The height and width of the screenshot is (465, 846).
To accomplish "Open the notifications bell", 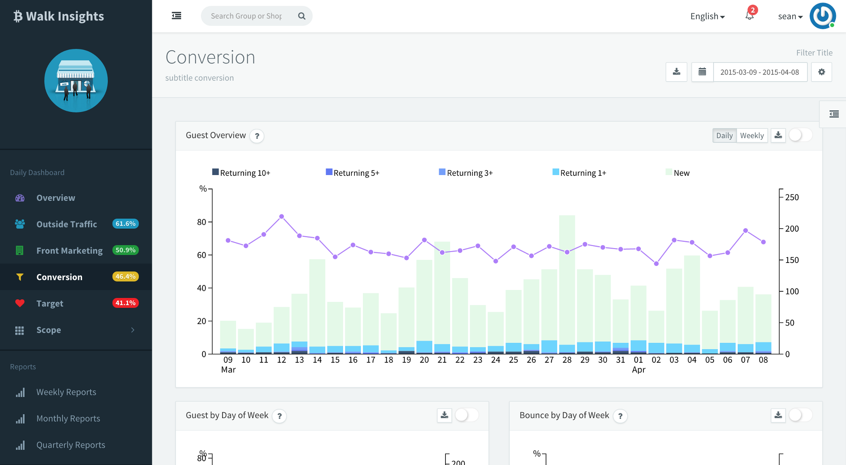I will (x=750, y=16).
